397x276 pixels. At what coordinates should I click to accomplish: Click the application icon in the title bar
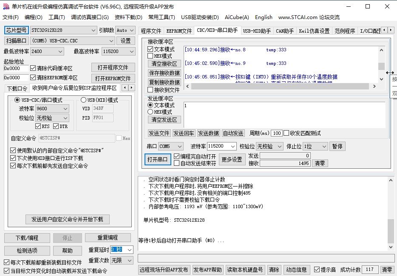click(6, 6)
